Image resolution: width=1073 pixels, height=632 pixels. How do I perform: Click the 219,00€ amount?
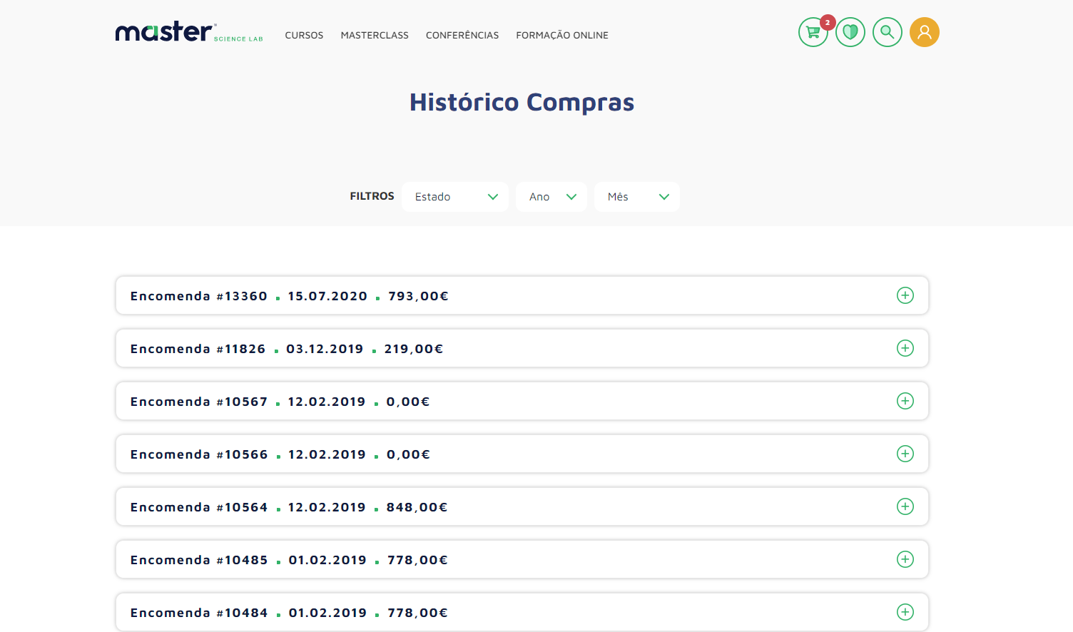[414, 349]
